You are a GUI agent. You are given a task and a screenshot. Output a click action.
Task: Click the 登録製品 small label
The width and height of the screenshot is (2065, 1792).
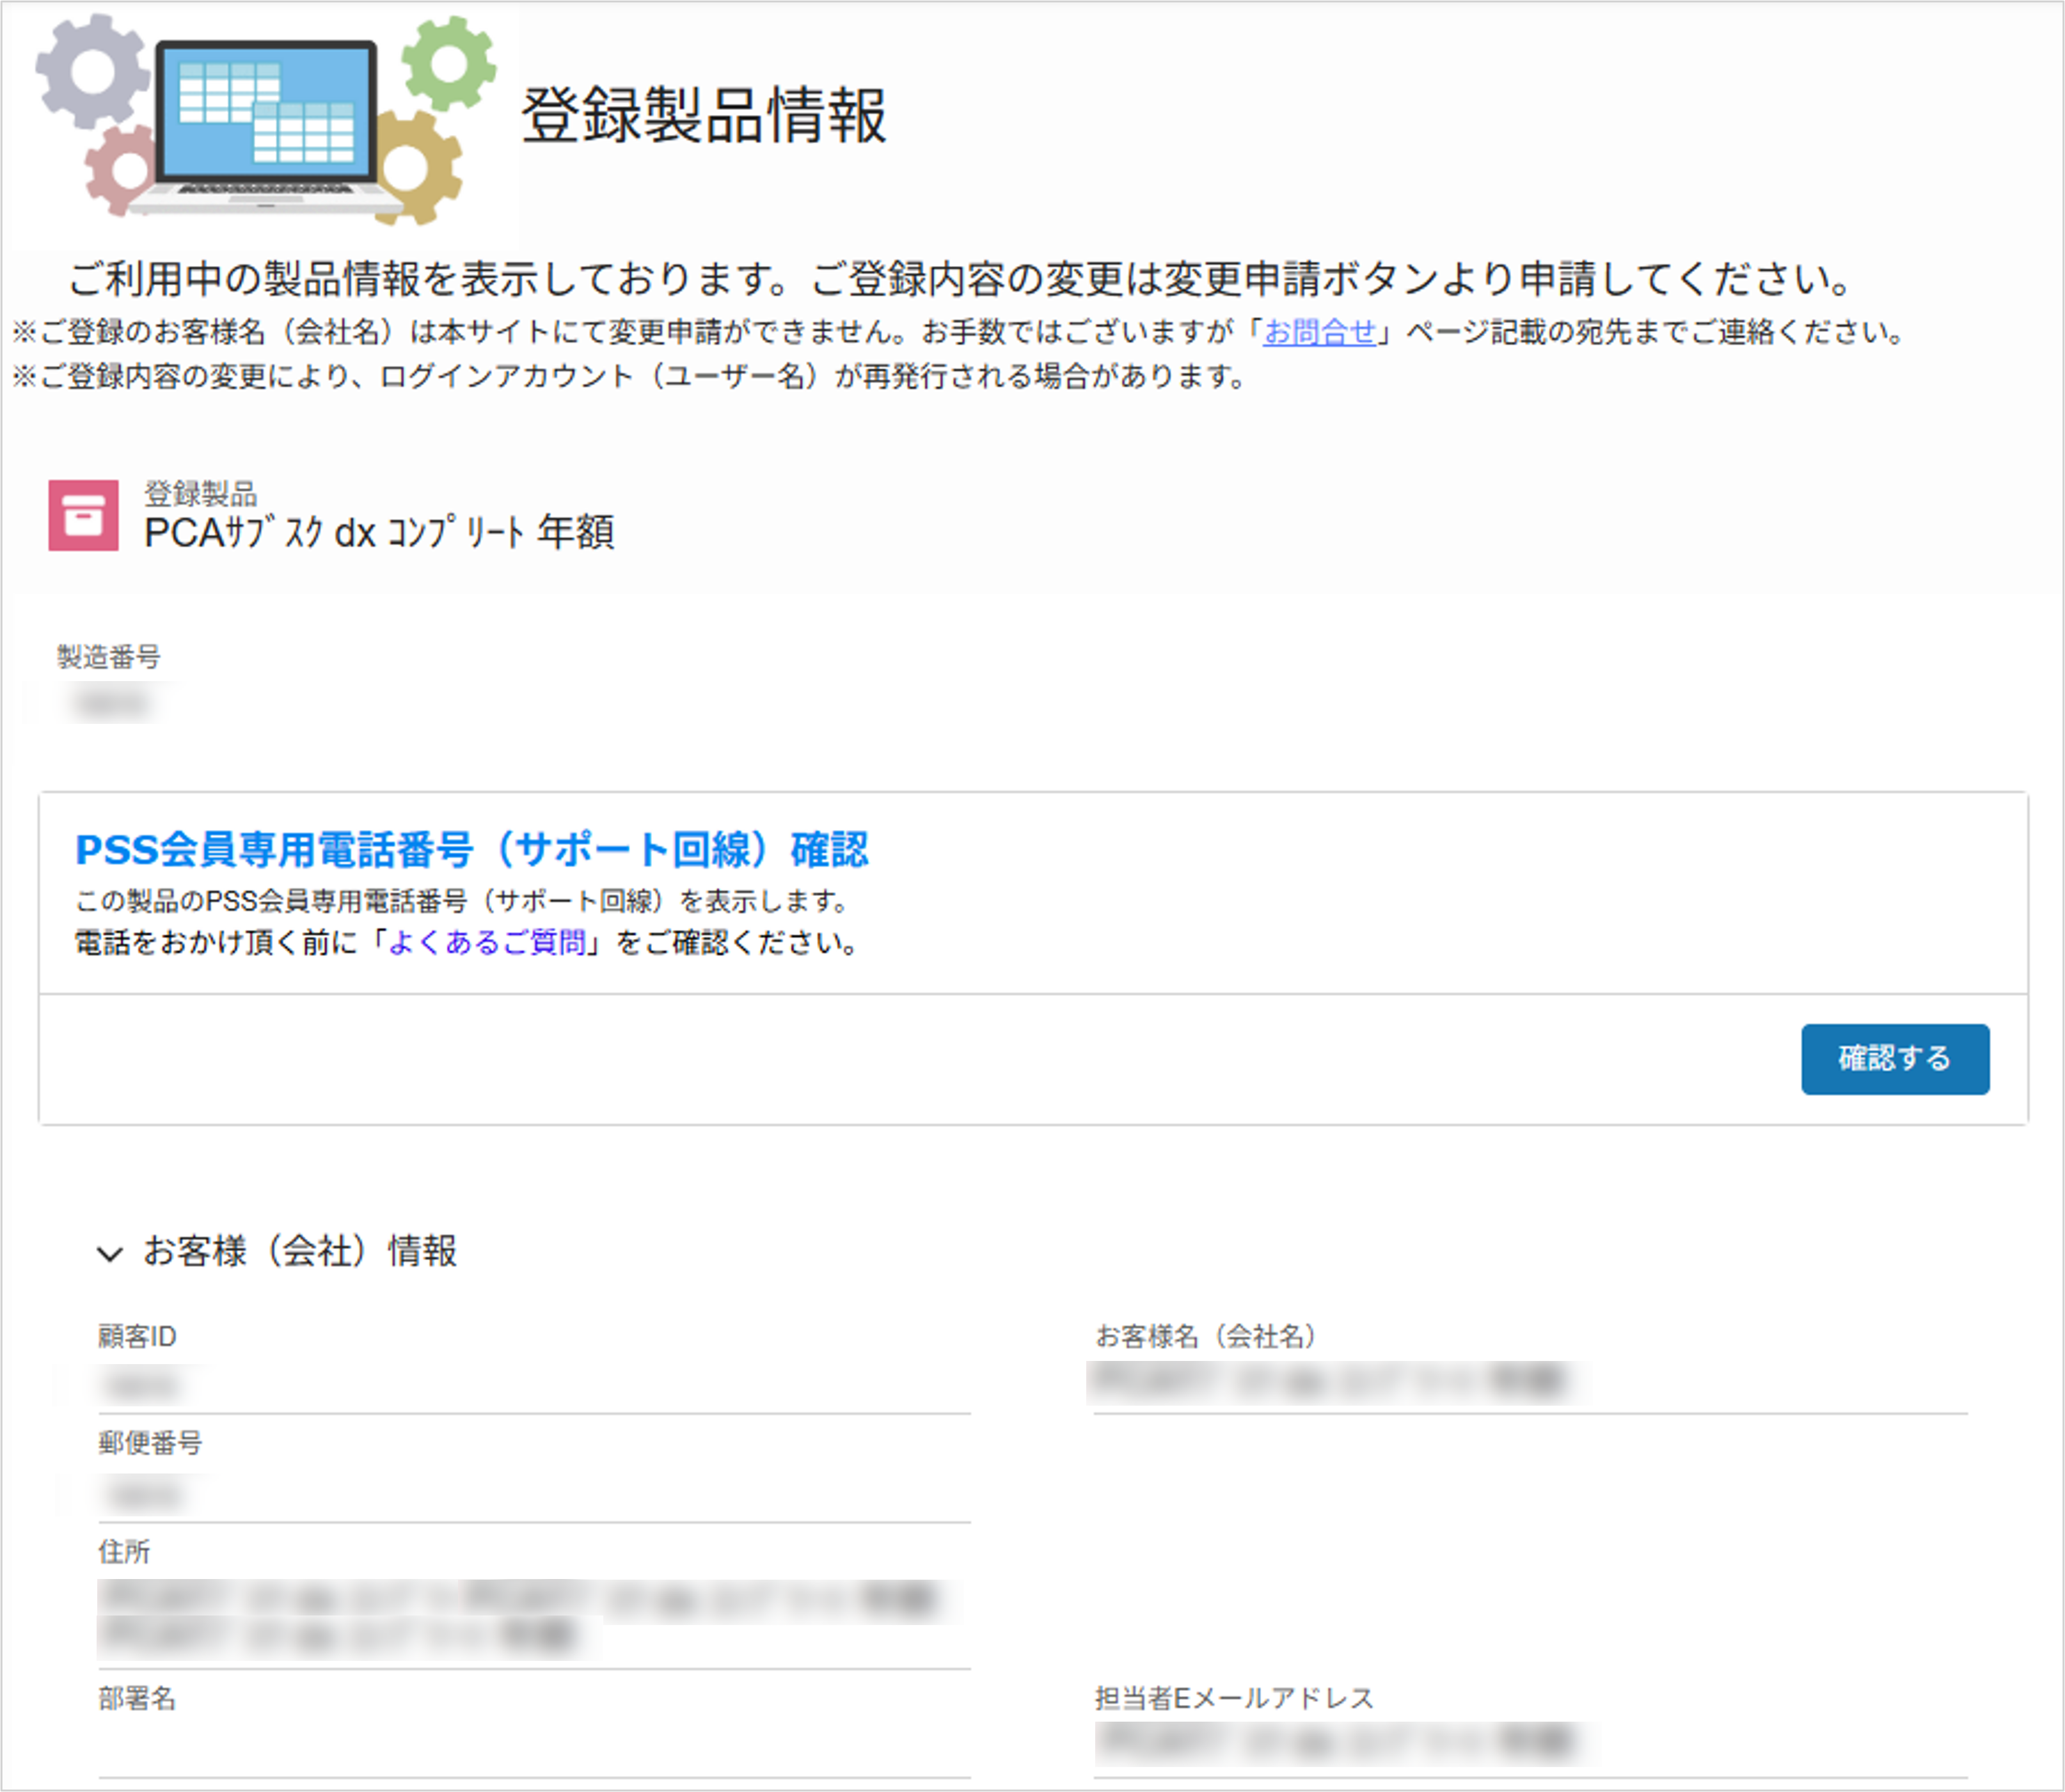coord(201,494)
